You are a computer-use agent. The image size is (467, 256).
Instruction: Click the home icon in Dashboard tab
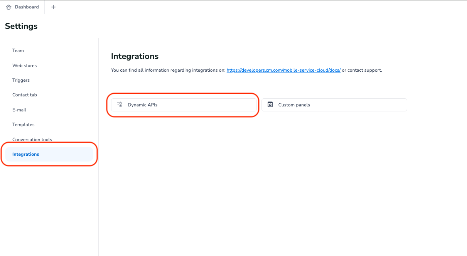click(9, 7)
